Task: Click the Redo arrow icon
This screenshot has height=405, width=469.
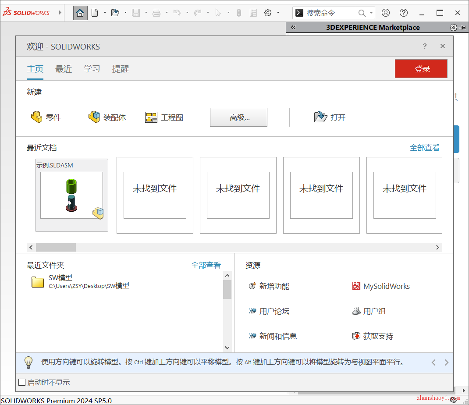Action: pyautogui.click(x=198, y=13)
